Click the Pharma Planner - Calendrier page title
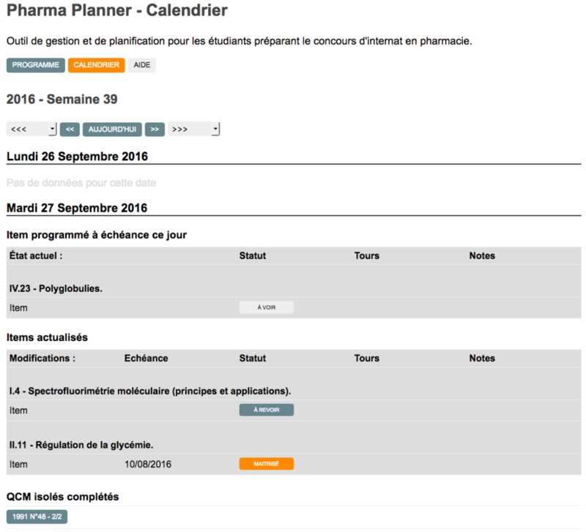The width and height of the screenshot is (586, 532). point(117,11)
